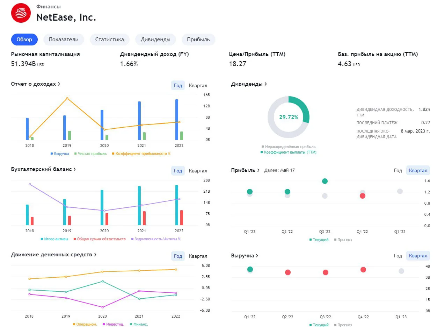This screenshot has width=437, height=327.
Task: Select Год in the Выручка chart
Action: (x=398, y=256)
